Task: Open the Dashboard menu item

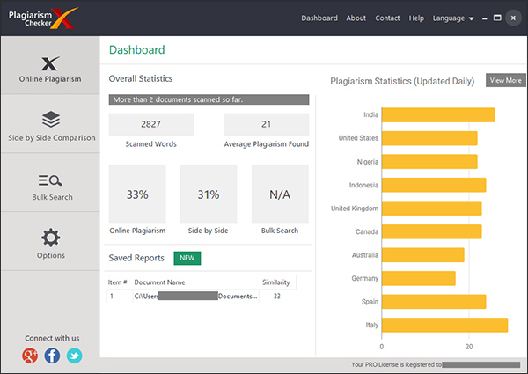Action: tap(319, 18)
